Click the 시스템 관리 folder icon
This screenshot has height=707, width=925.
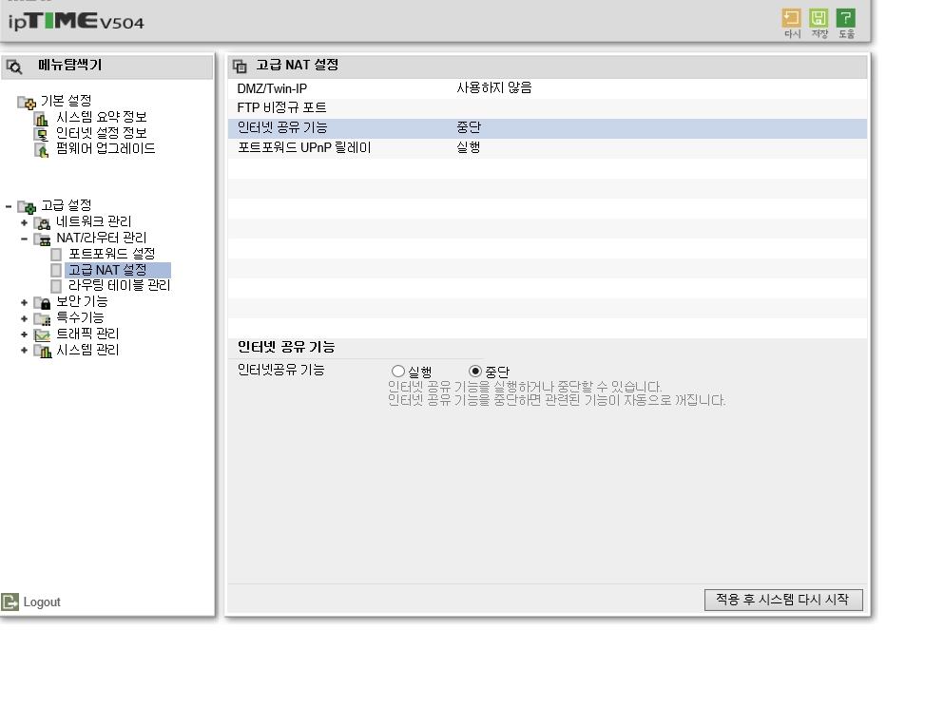click(42, 351)
